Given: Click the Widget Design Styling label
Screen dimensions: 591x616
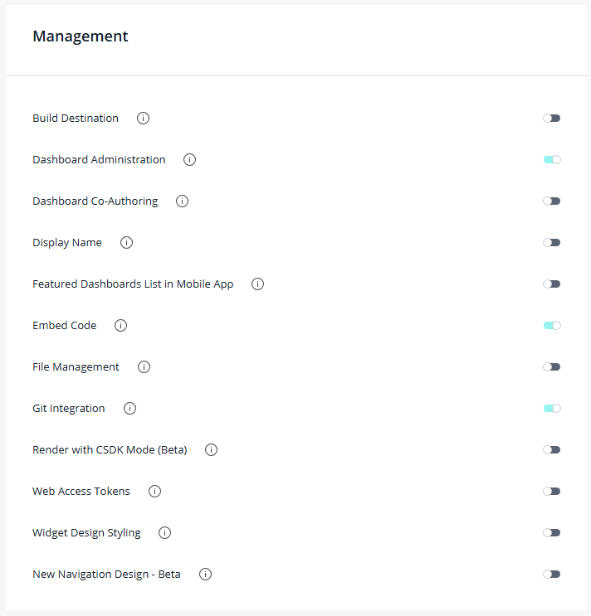Looking at the screenshot, I should [x=86, y=533].
